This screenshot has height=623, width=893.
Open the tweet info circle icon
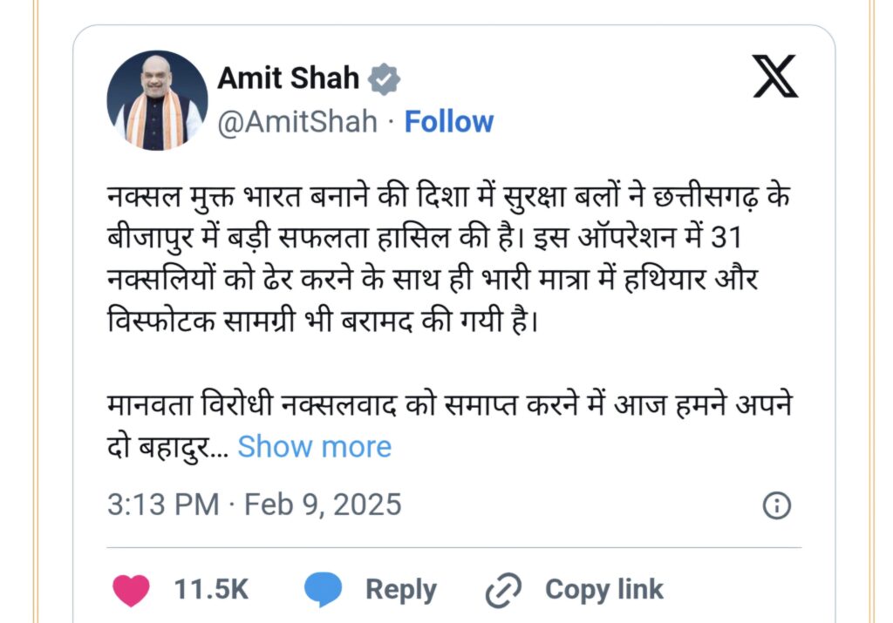777,505
